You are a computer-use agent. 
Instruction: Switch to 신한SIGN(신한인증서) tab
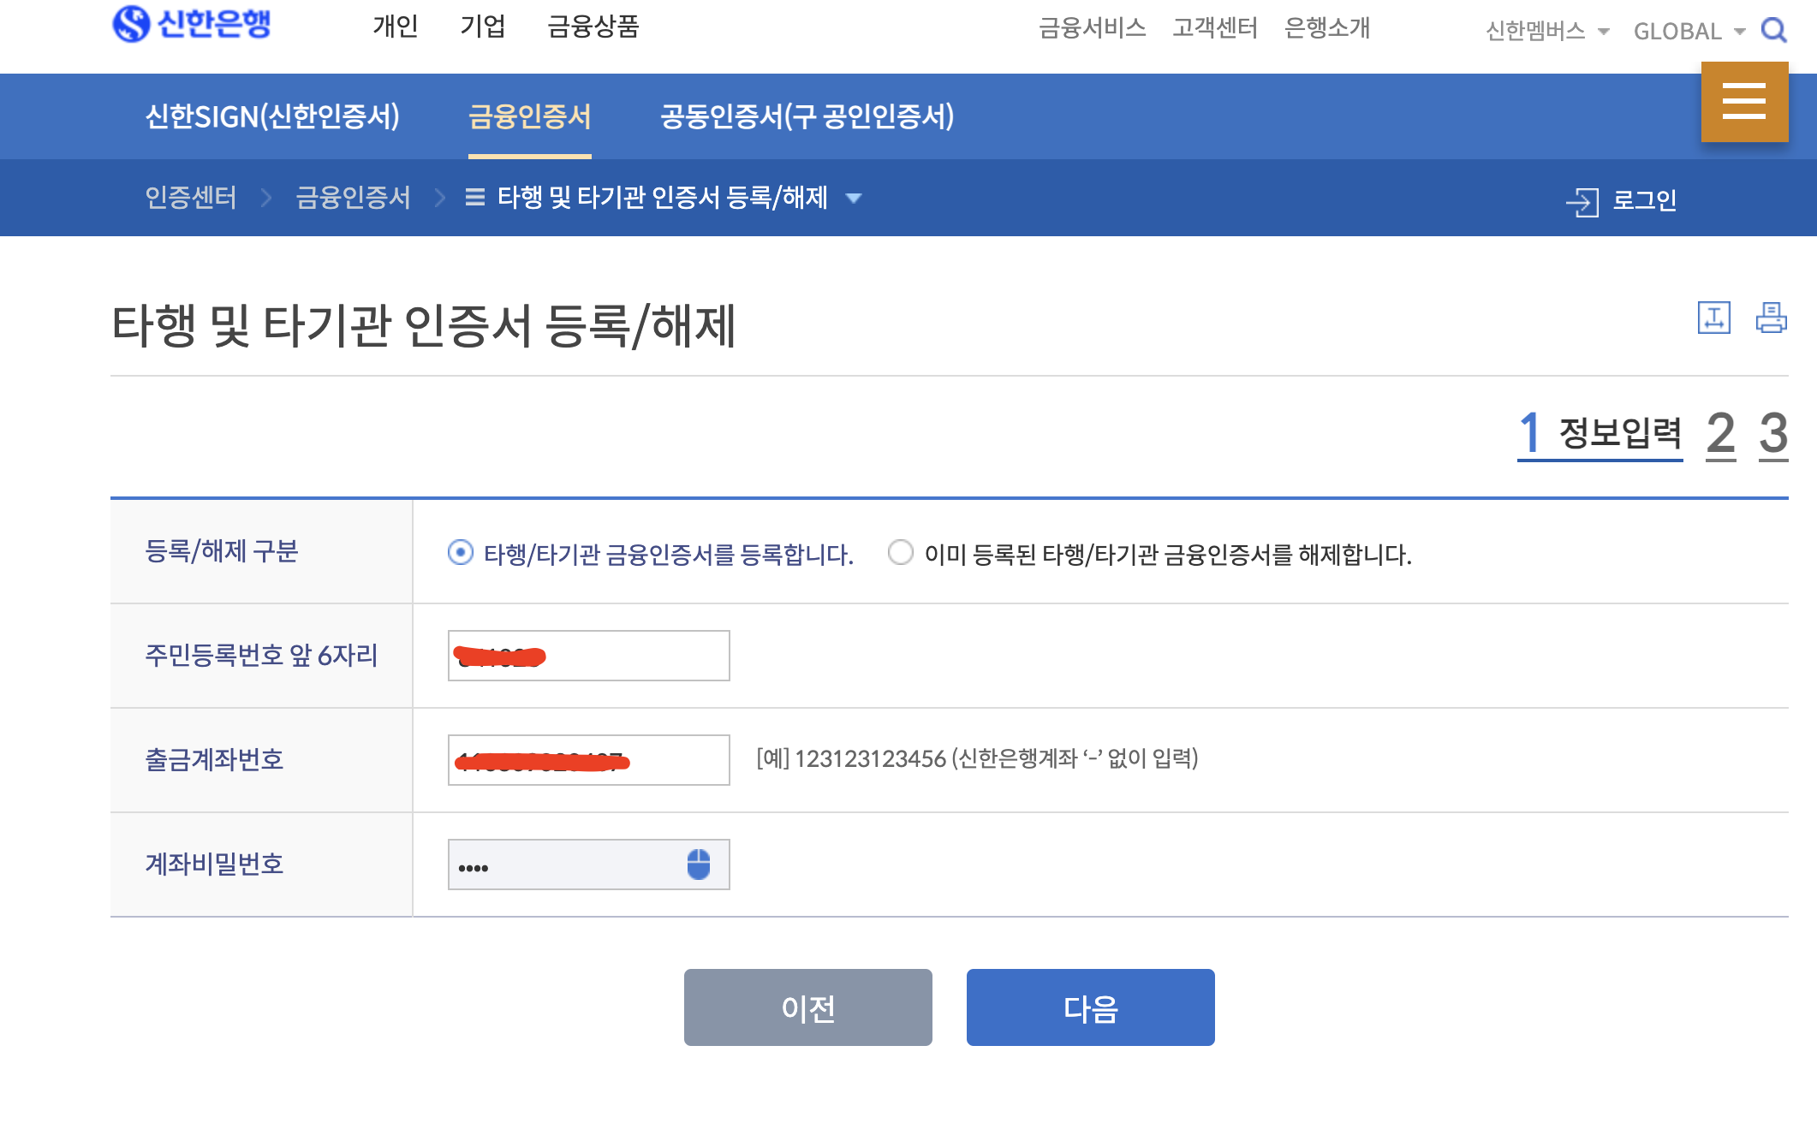[x=272, y=116]
